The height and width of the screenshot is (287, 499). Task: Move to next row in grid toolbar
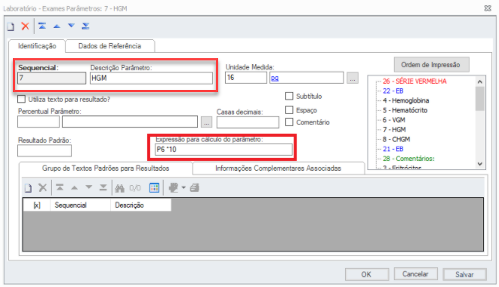(x=89, y=187)
